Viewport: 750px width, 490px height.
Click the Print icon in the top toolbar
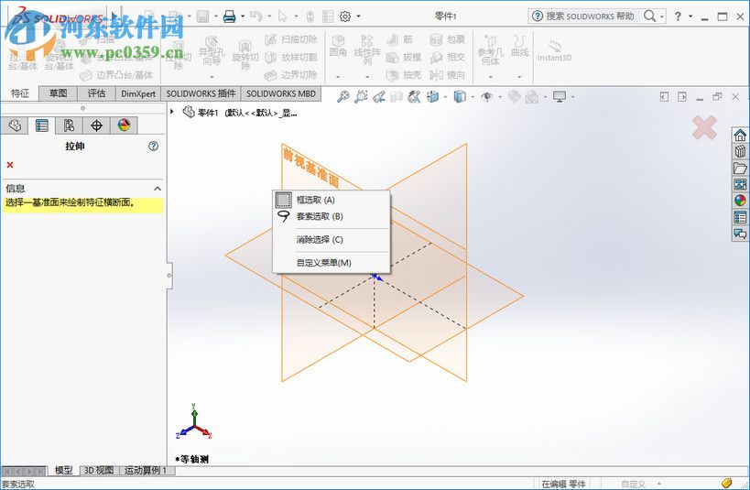click(230, 16)
